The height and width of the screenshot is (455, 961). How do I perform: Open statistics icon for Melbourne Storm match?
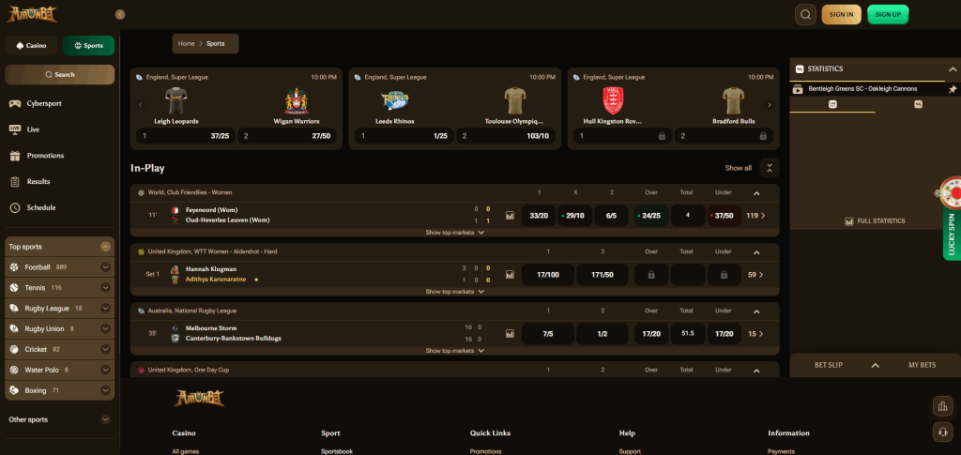pos(510,334)
